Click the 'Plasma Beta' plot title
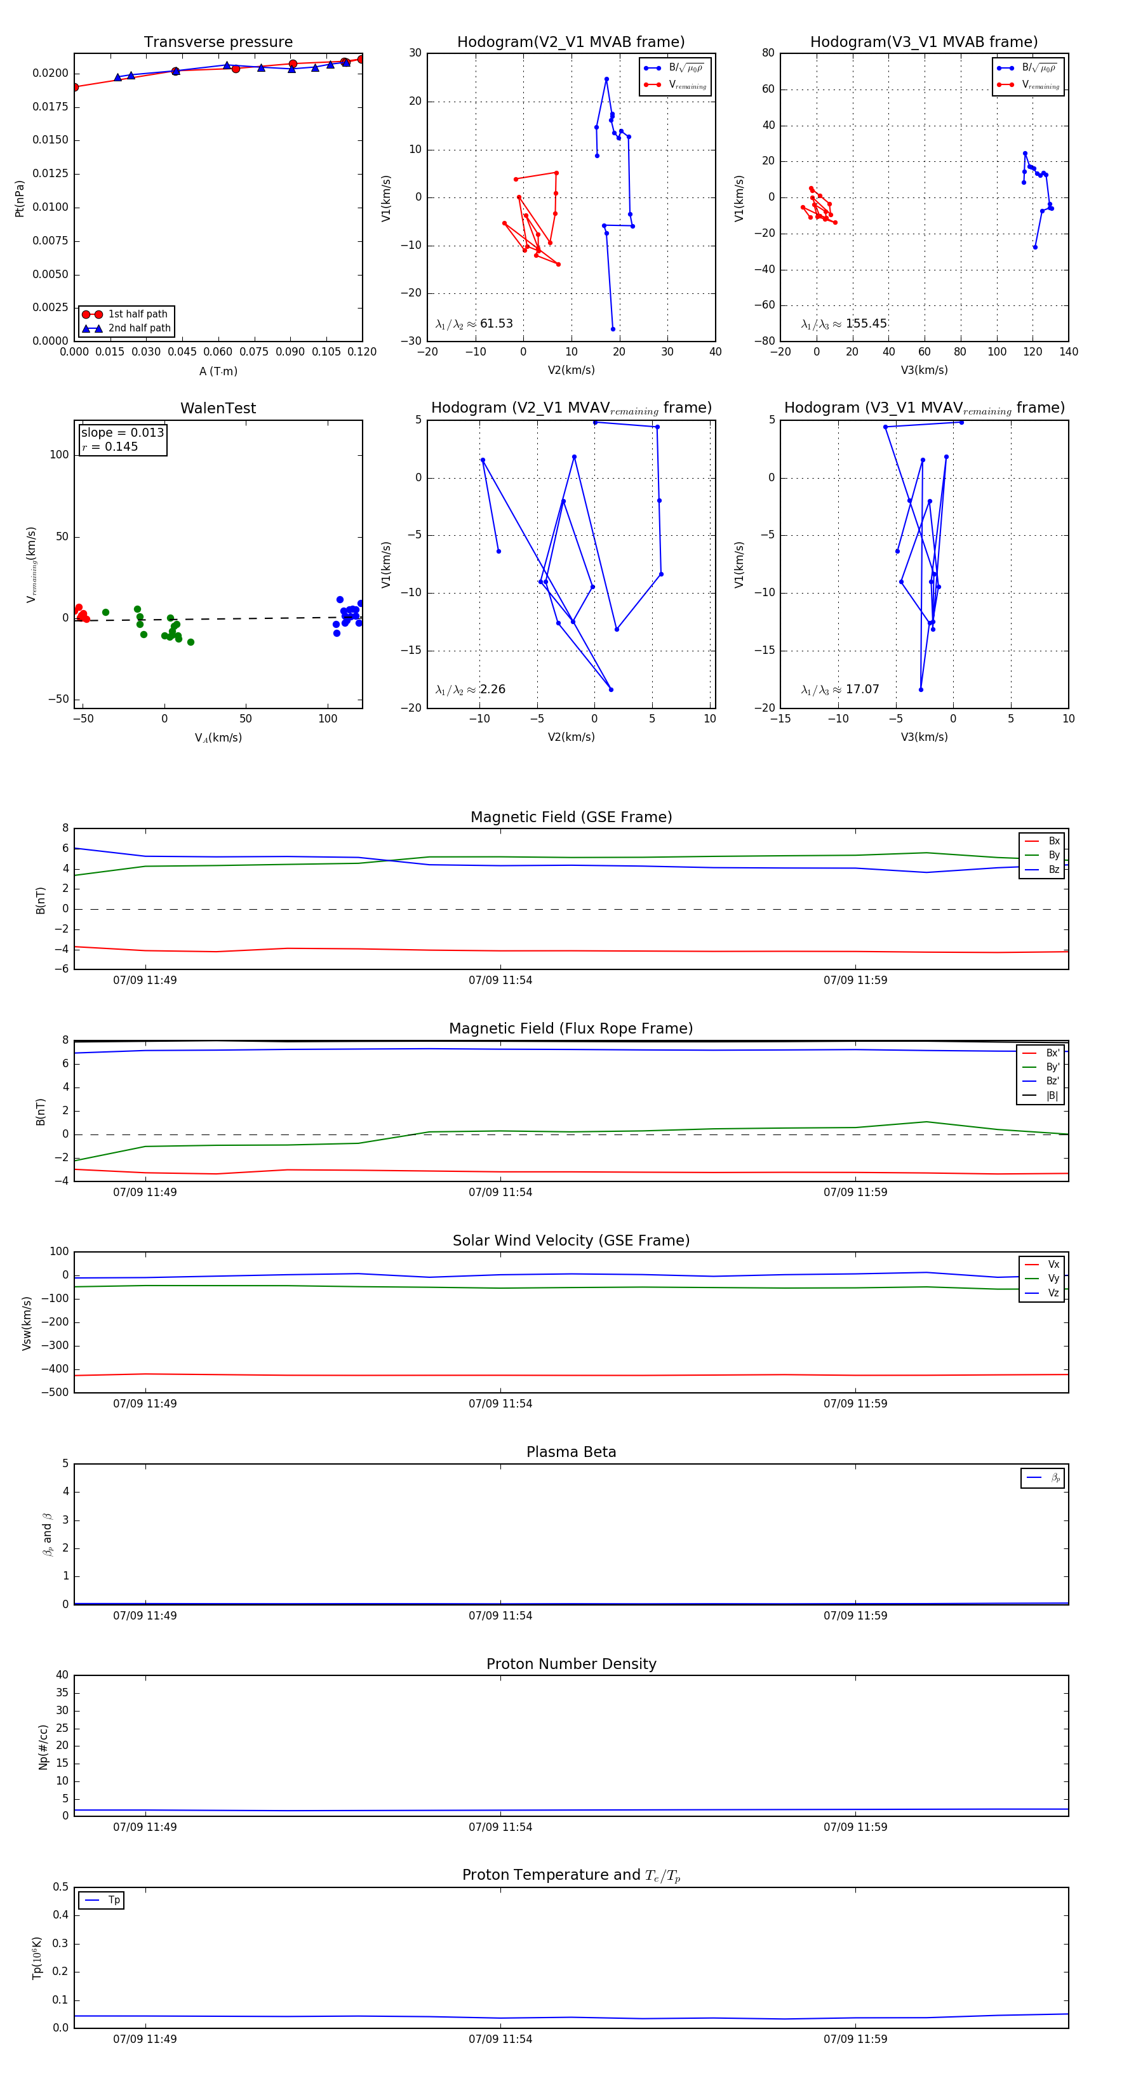The height and width of the screenshot is (2095, 1143). pos(571,1452)
